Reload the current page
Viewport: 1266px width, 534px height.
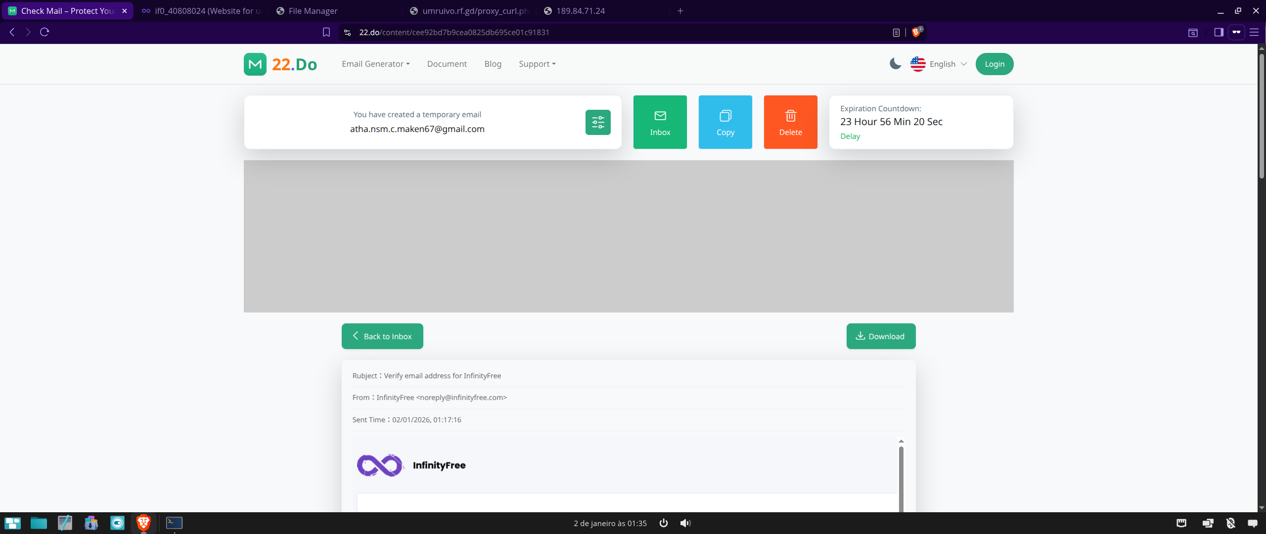pos(45,32)
